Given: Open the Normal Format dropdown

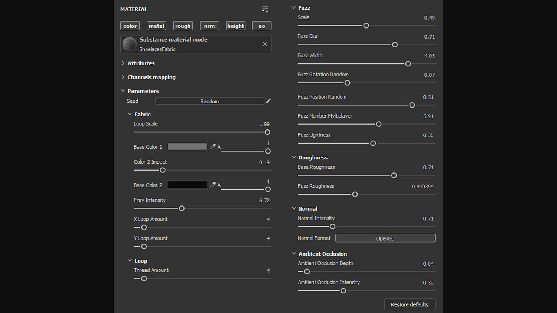Looking at the screenshot, I should click(x=385, y=238).
